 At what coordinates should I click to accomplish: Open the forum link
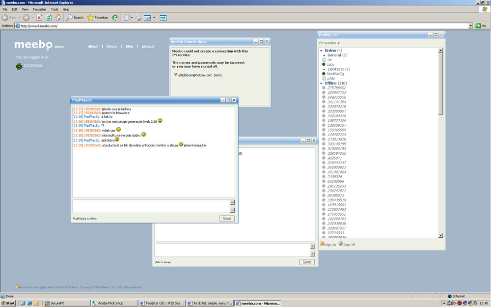[x=112, y=46]
